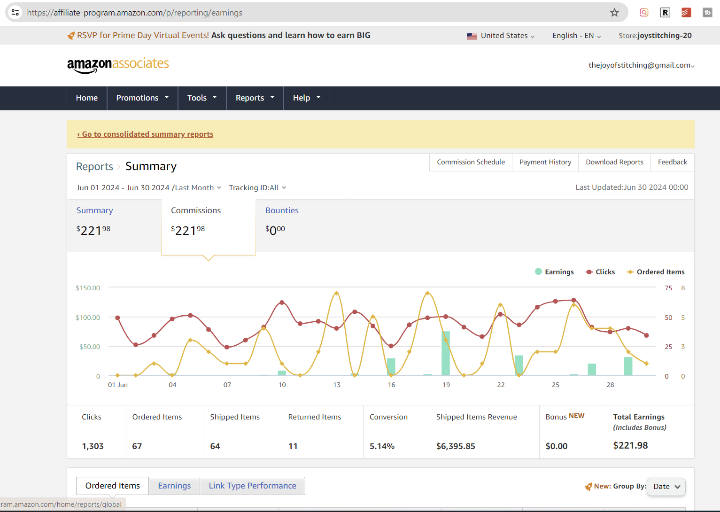The width and height of the screenshot is (720, 512).
Task: Click the gray tb extension icon
Action: [707, 13]
